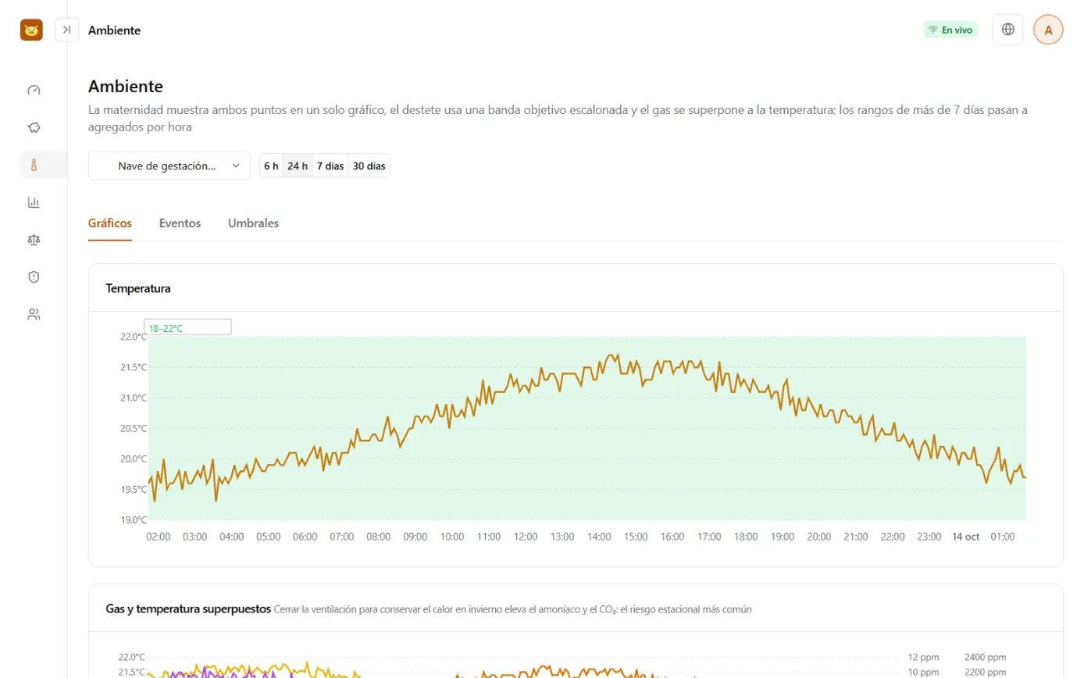Select the thermometer environment icon
The width and height of the screenshot is (1084, 678).
coord(34,165)
